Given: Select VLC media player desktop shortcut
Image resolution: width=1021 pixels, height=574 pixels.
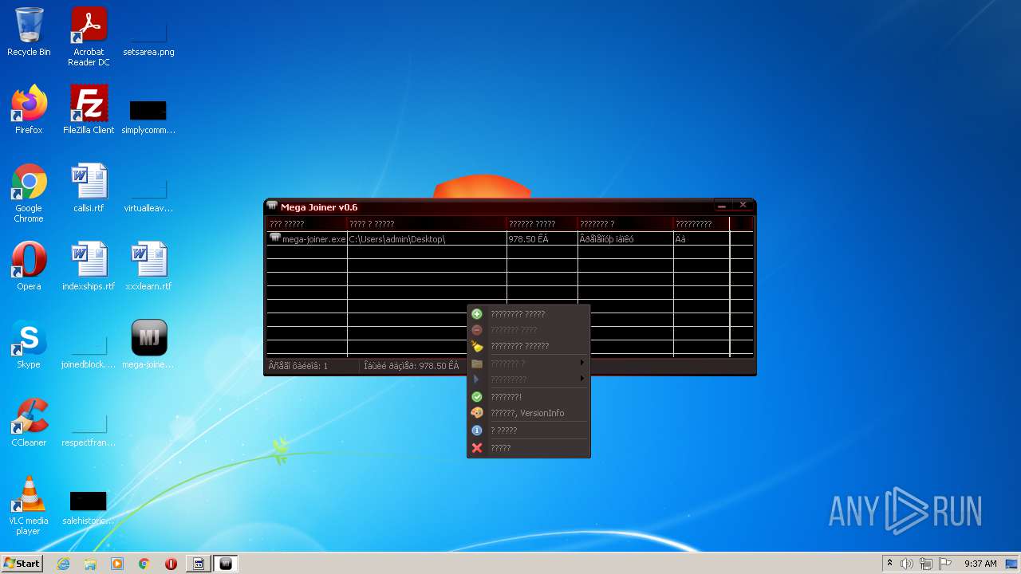Looking at the screenshot, I should (29, 505).
